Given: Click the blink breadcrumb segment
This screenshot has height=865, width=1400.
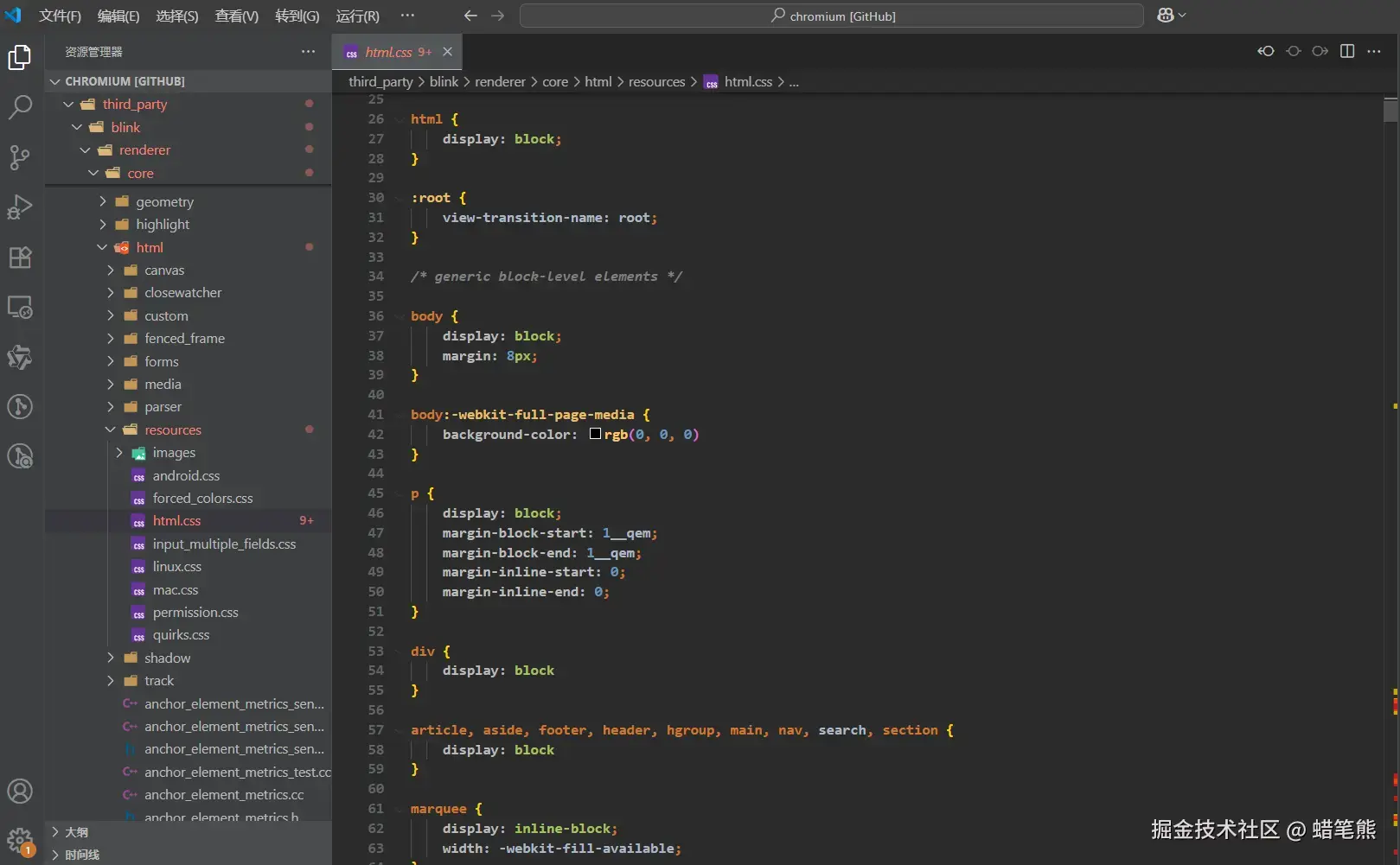Looking at the screenshot, I should (444, 82).
